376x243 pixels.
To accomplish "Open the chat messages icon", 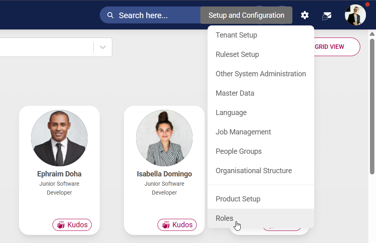I will pyautogui.click(x=326, y=15).
